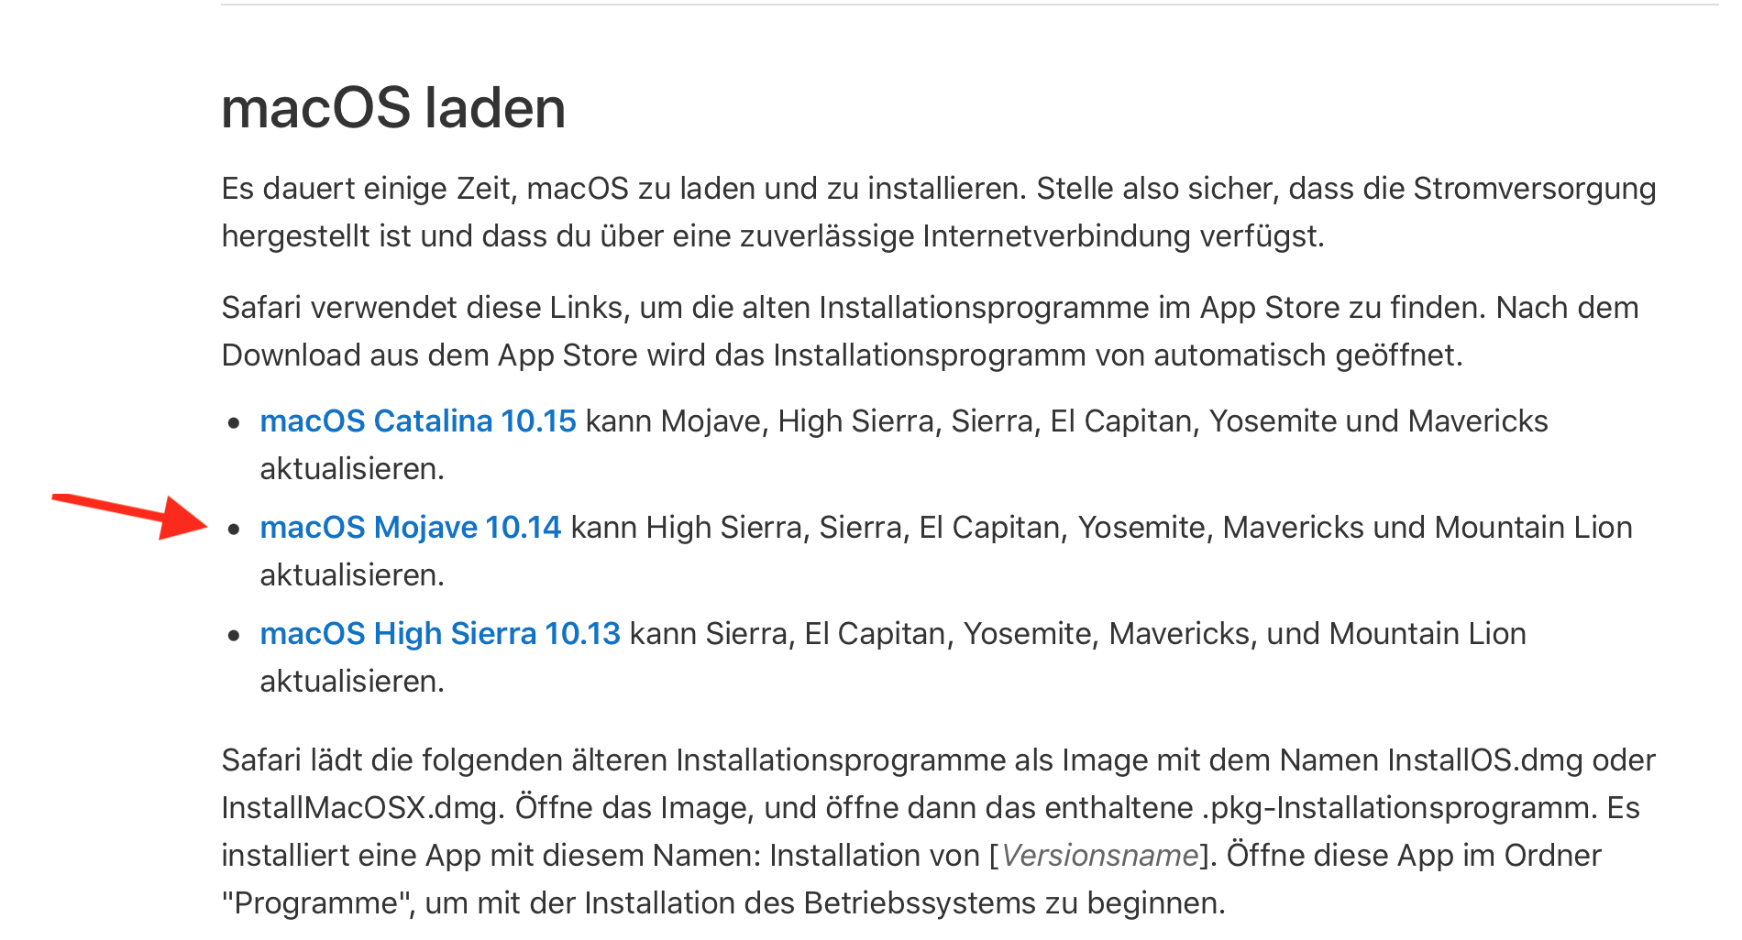Click the .pkg-Installationsprogramm text
Viewport: 1742px width, 940px height.
coord(1398,808)
